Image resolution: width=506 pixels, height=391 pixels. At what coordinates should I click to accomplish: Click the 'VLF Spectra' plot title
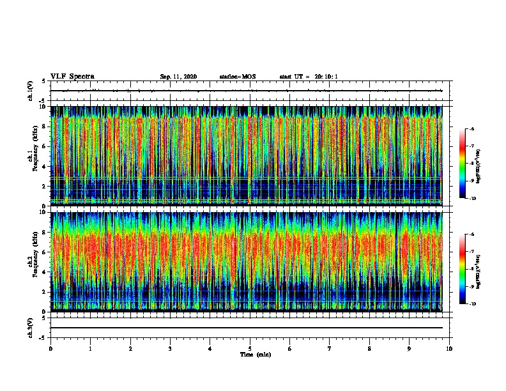(72, 77)
